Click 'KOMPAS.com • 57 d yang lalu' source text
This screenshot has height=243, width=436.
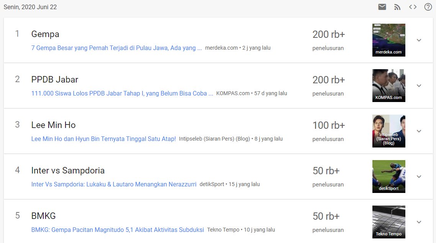pyautogui.click(x=252, y=93)
